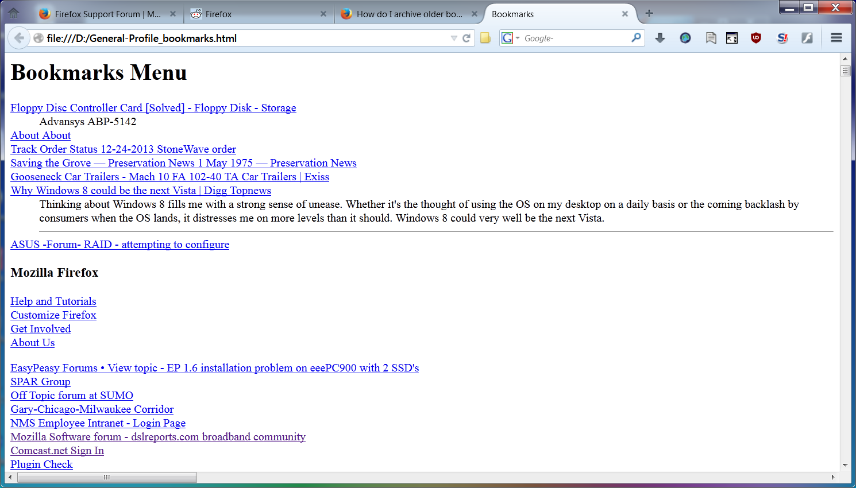The height and width of the screenshot is (488, 856).
Task: Open the About Us link
Action: [x=33, y=343]
